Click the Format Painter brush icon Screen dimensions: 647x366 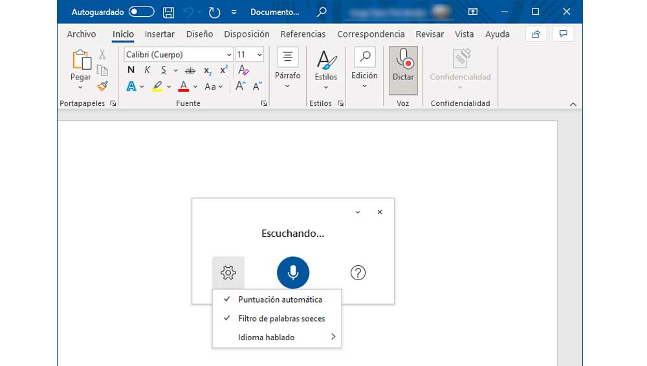click(102, 86)
